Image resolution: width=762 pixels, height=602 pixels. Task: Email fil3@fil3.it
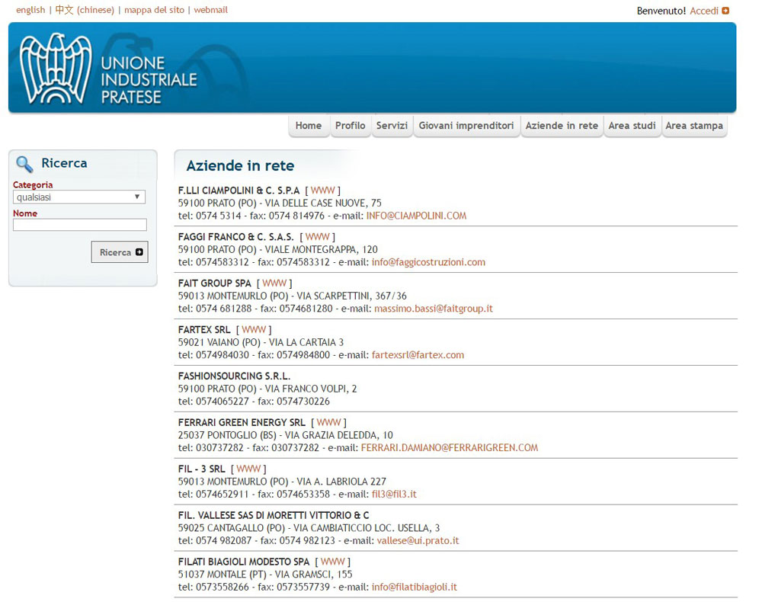point(394,494)
